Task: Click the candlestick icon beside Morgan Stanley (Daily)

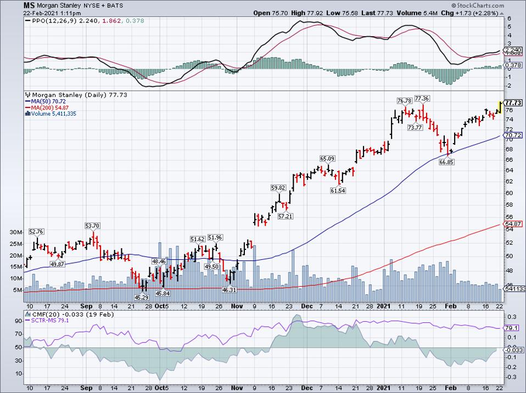Action: click(x=28, y=95)
